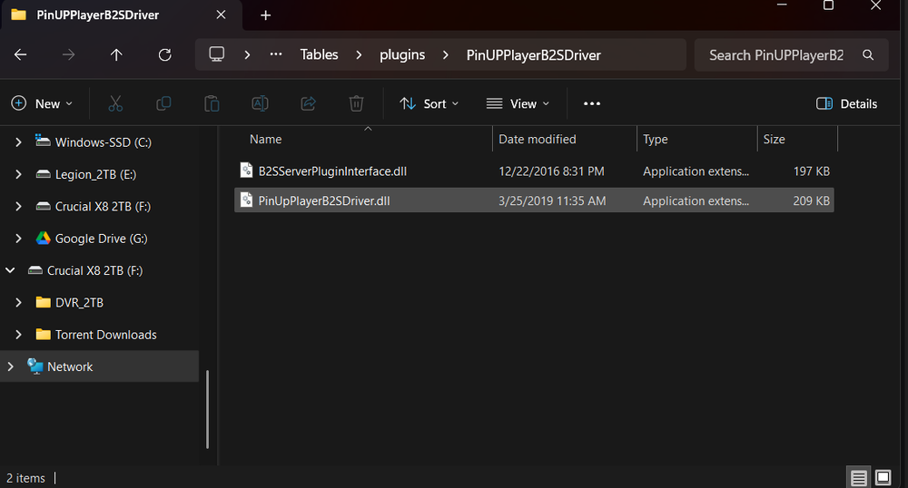908x488 pixels.
Task: Close the PinUPPlayerB2SDriver tab
Action: pyautogui.click(x=222, y=15)
